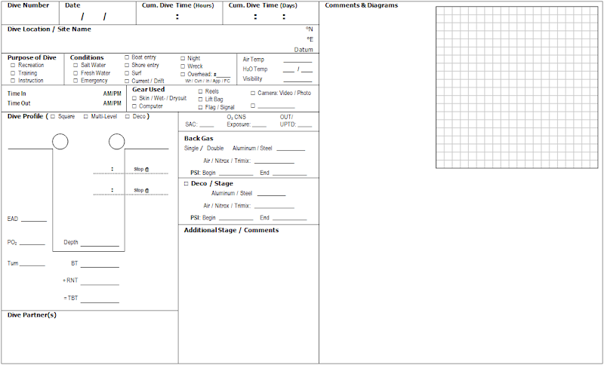604x365 pixels.
Task: Click the Time In label
Action: pos(17,94)
